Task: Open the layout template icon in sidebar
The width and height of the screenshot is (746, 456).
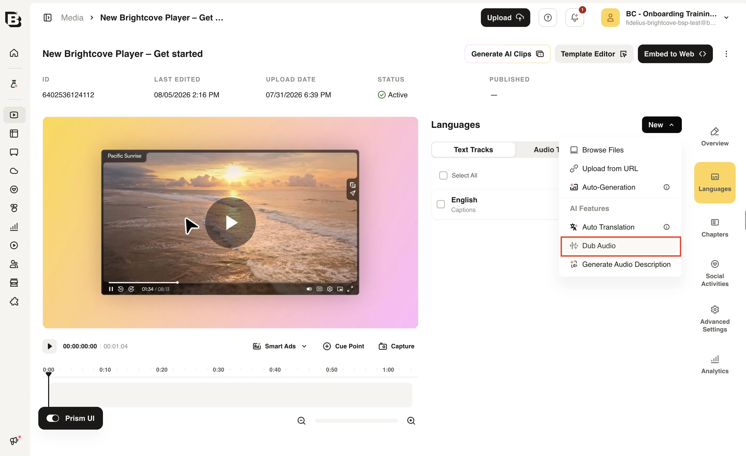Action: click(14, 134)
